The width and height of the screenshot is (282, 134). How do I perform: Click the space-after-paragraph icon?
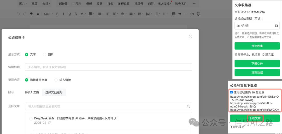pyautogui.click(x=131, y=14)
